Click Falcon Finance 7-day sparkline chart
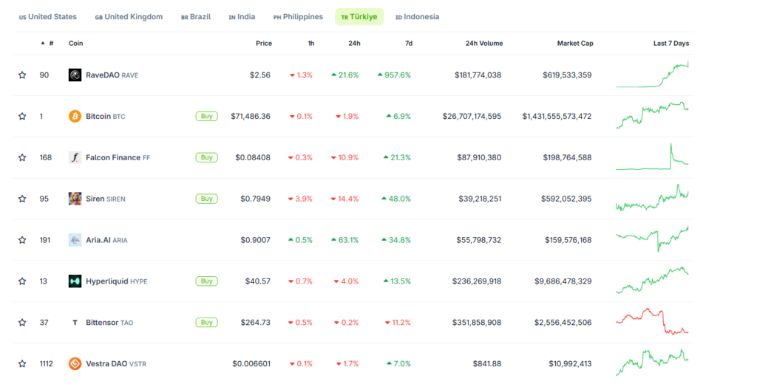This screenshot has height=384, width=757. [651, 157]
